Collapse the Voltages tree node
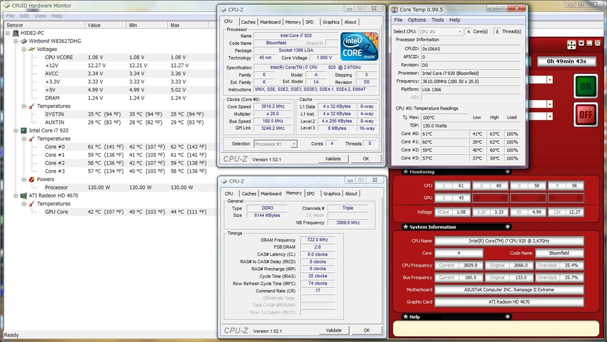The width and height of the screenshot is (607, 342). (x=24, y=49)
